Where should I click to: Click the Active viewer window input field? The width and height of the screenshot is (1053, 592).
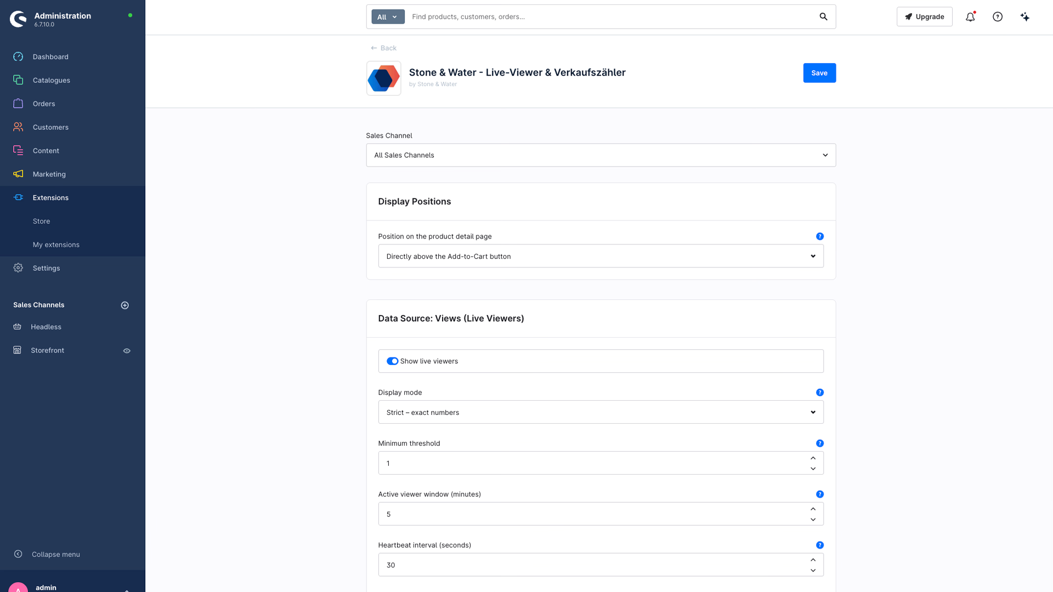(592, 514)
